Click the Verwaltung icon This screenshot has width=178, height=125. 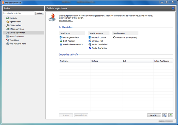(x=8, y=40)
